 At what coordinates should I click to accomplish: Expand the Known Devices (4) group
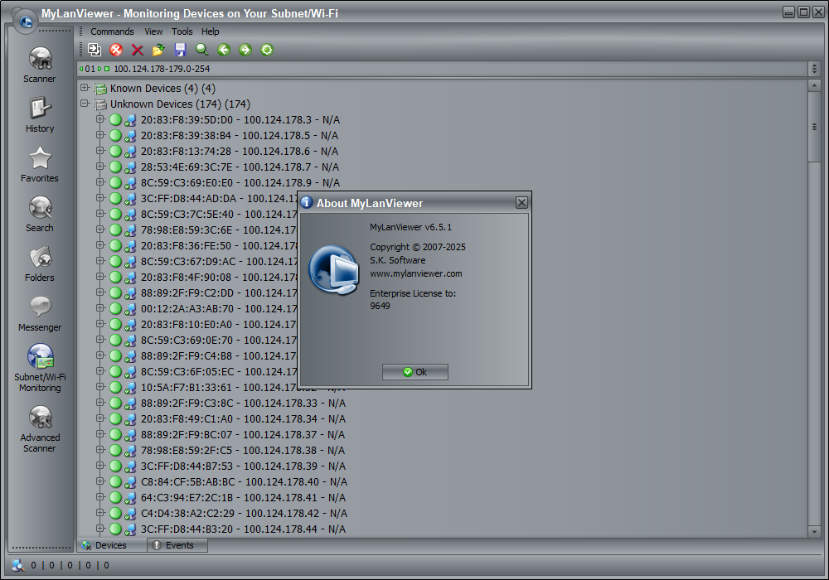(85, 88)
